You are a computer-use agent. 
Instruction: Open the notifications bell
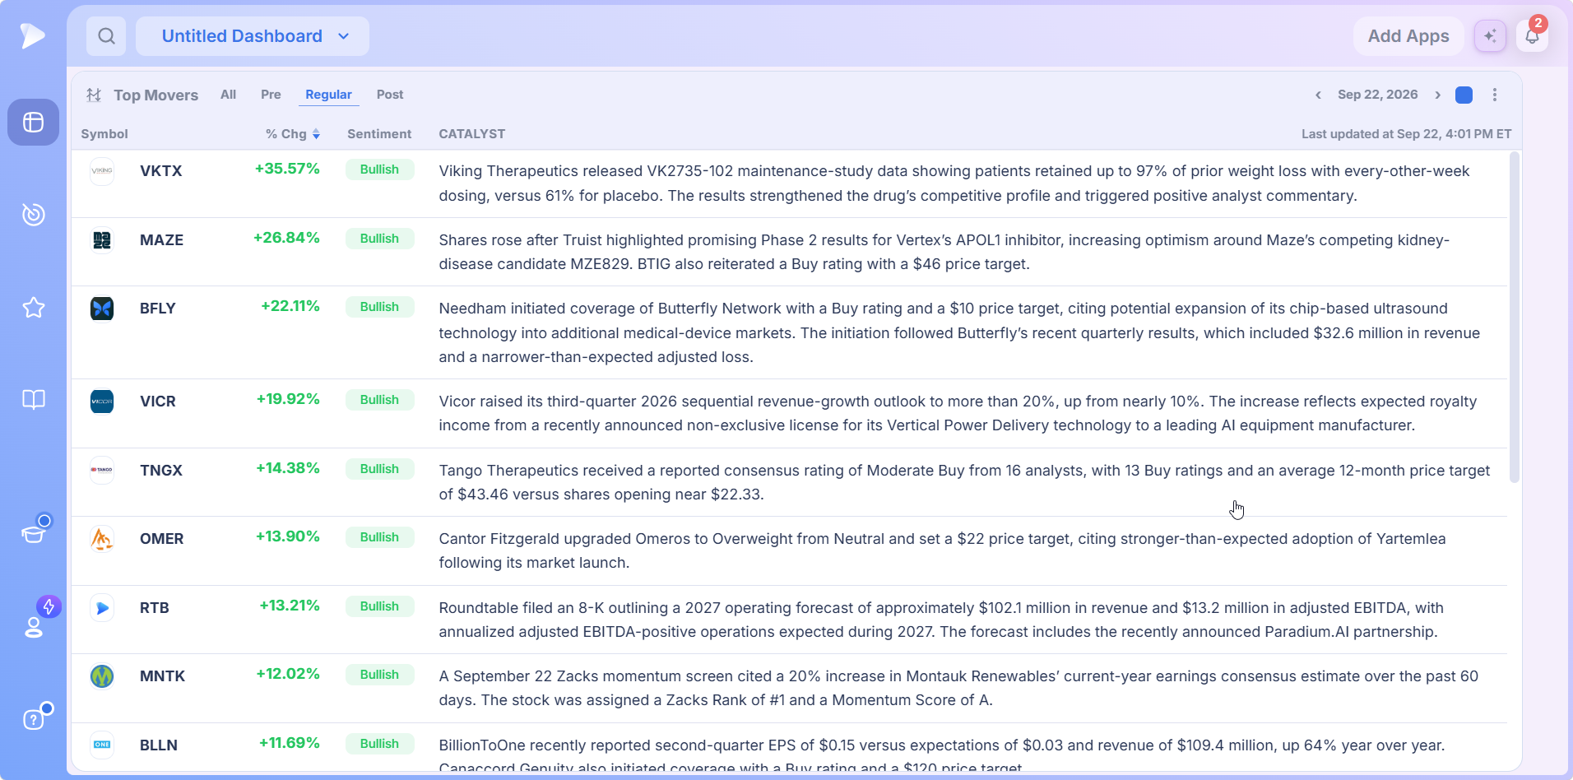(1532, 36)
